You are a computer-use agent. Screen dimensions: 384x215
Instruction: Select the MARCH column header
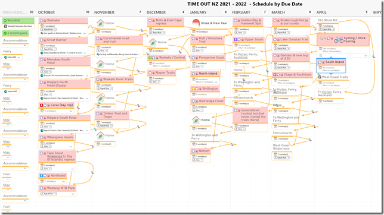pyautogui.click(x=278, y=12)
